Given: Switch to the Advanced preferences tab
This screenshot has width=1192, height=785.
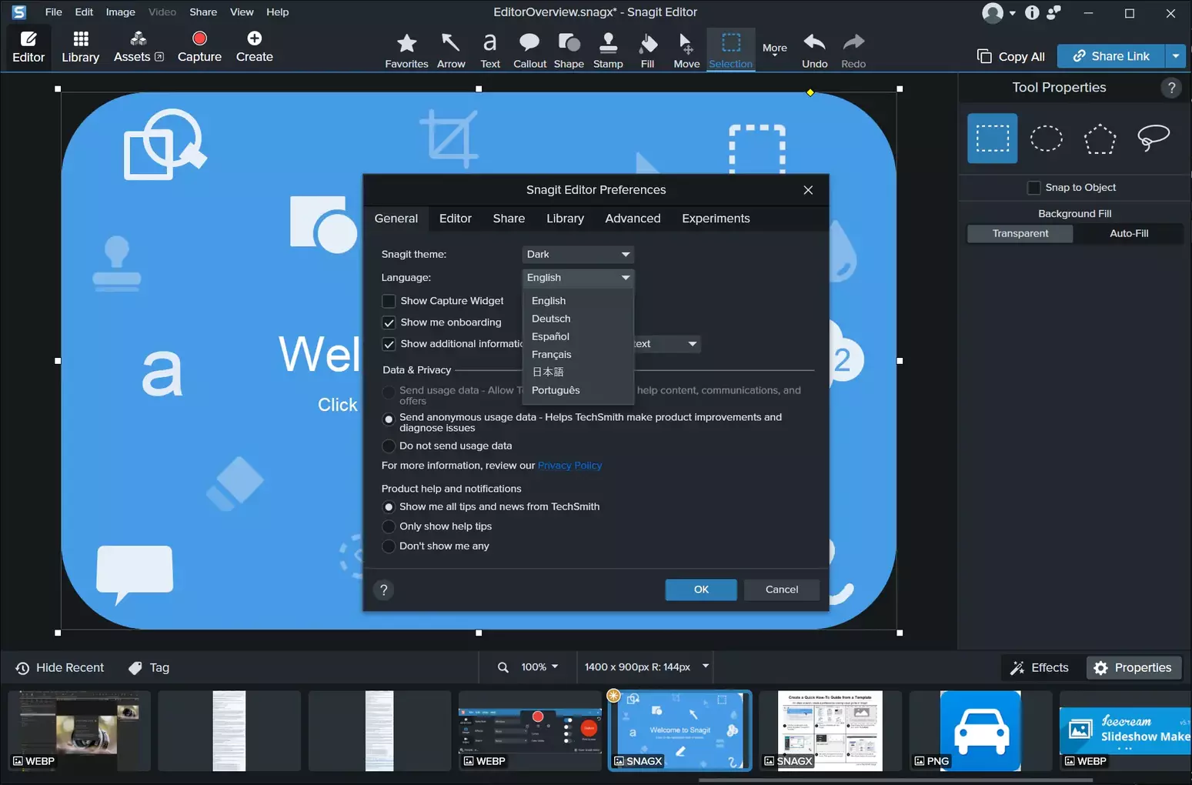Looking at the screenshot, I should [x=633, y=219].
